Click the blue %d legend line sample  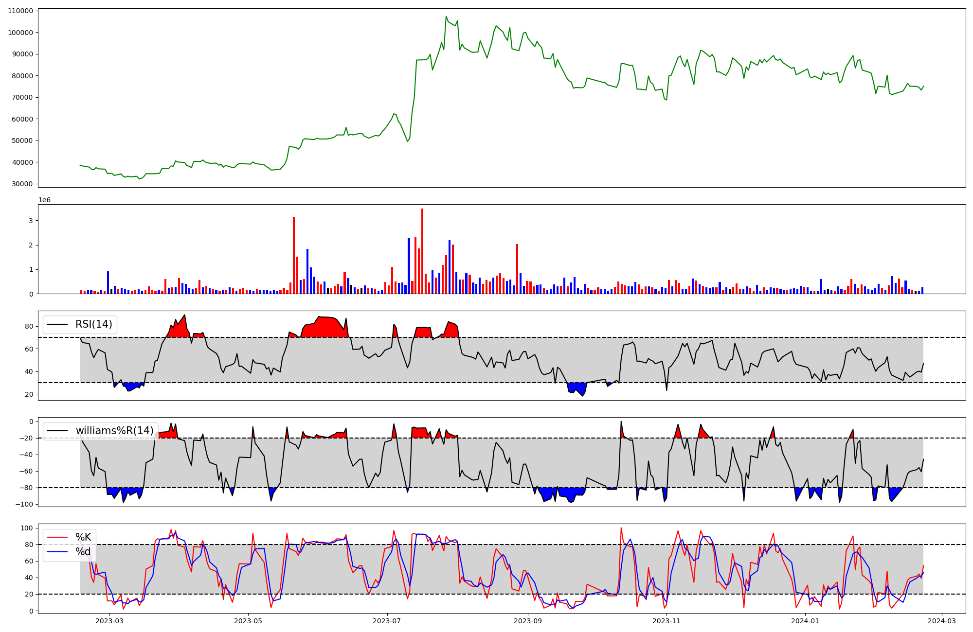[57, 552]
